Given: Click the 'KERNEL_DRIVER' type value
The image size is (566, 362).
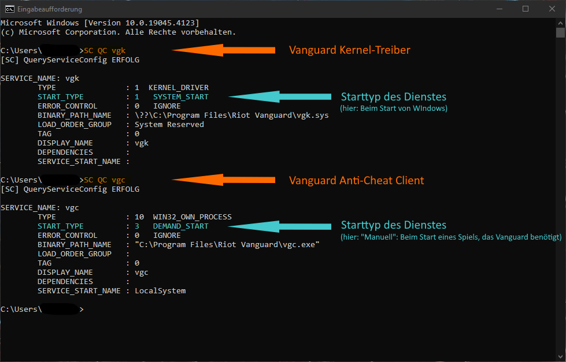Looking at the screenshot, I should pos(179,88).
